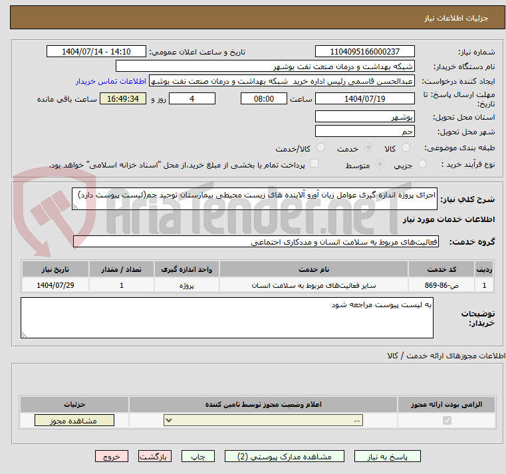Select the متوسط purchase type radio
Screen dimensions: 506x474
[380, 164]
